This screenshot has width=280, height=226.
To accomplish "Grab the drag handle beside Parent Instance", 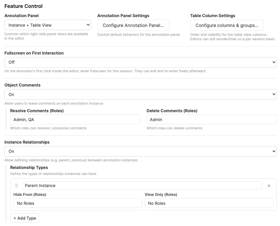I will [17, 185].
